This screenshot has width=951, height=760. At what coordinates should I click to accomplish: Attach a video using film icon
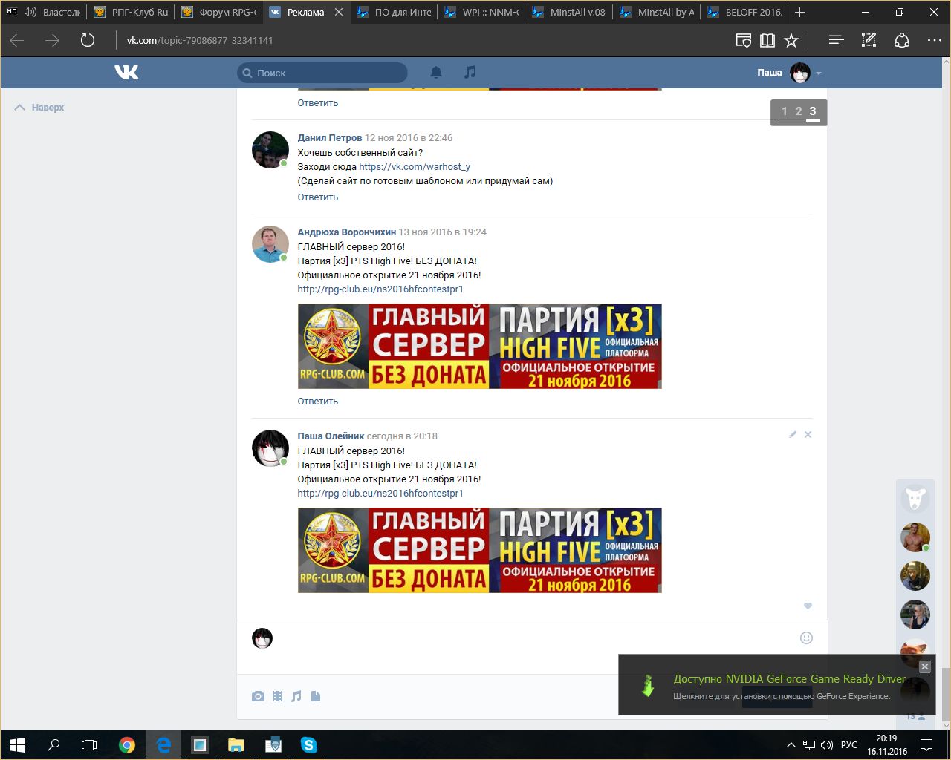pyautogui.click(x=277, y=696)
